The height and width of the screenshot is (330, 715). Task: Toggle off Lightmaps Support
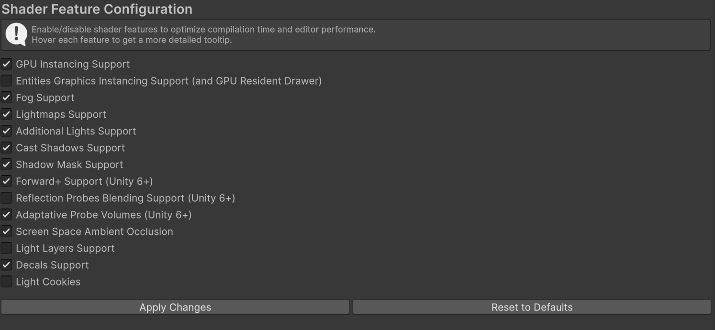pos(6,114)
